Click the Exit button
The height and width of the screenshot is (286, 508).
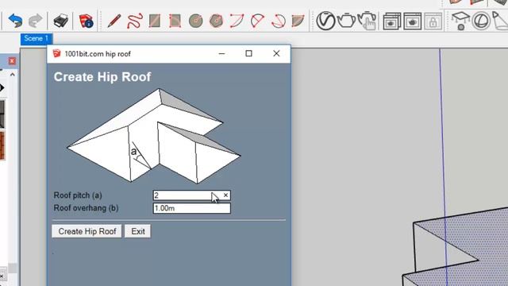[x=137, y=231]
